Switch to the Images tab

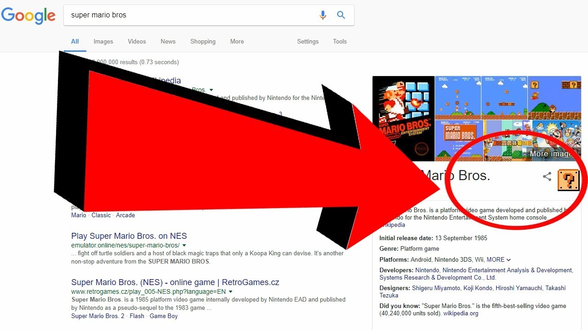click(103, 41)
